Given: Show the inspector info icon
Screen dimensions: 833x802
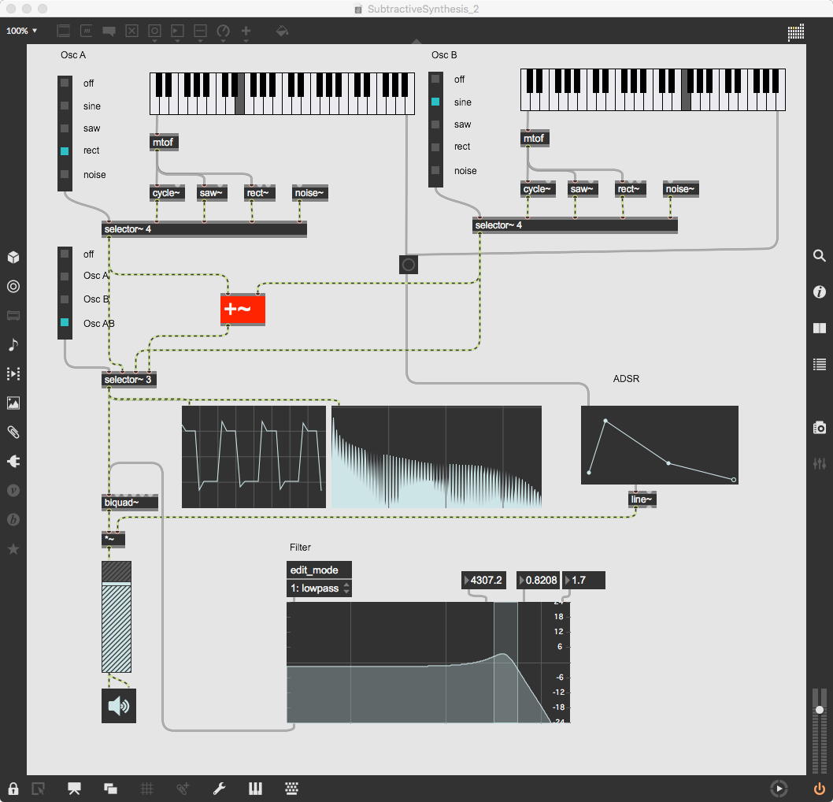Looking at the screenshot, I should click(819, 291).
